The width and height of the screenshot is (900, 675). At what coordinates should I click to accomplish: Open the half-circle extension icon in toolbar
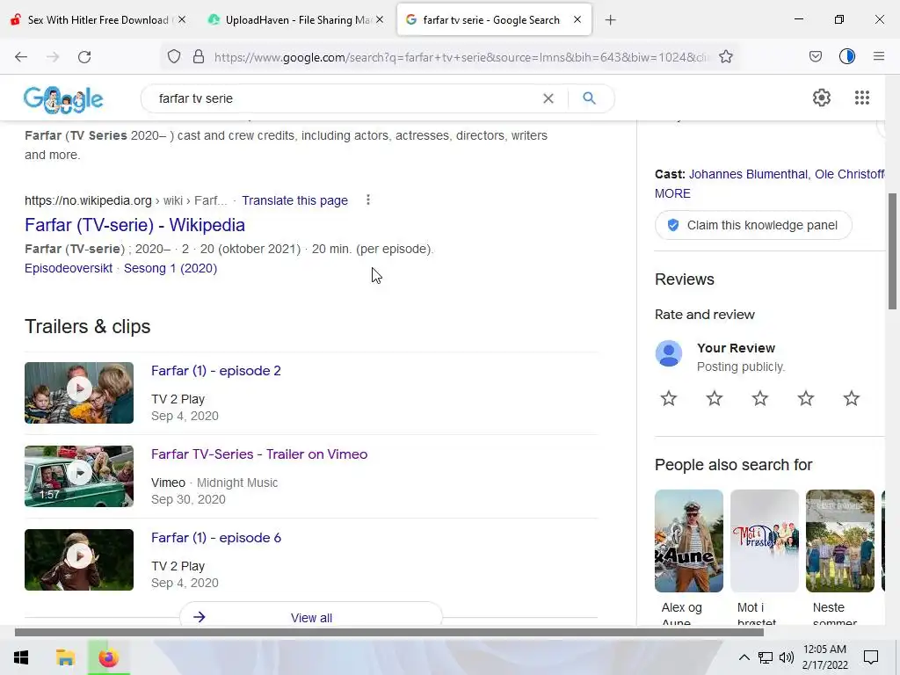[x=847, y=56]
